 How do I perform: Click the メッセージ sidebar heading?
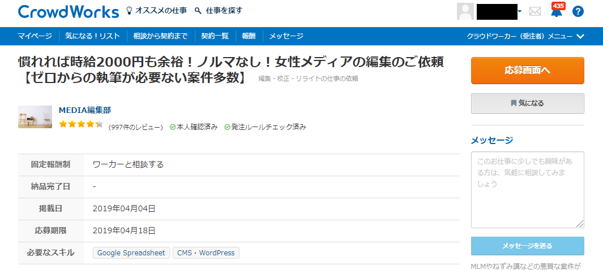click(x=492, y=141)
